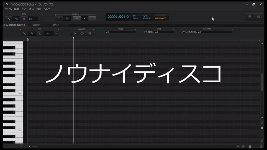
Task: Stop playback with the stop button
Action: 77,19
